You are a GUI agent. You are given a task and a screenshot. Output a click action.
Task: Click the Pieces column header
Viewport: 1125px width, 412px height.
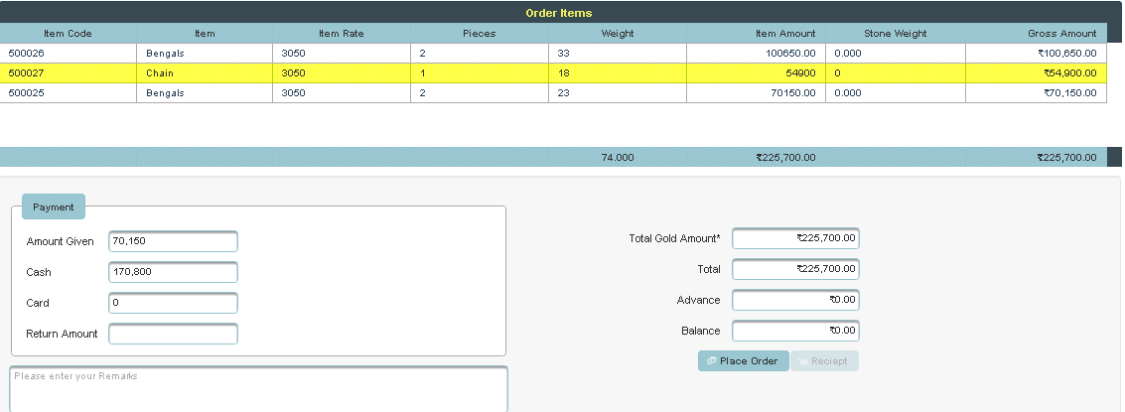pos(479,34)
